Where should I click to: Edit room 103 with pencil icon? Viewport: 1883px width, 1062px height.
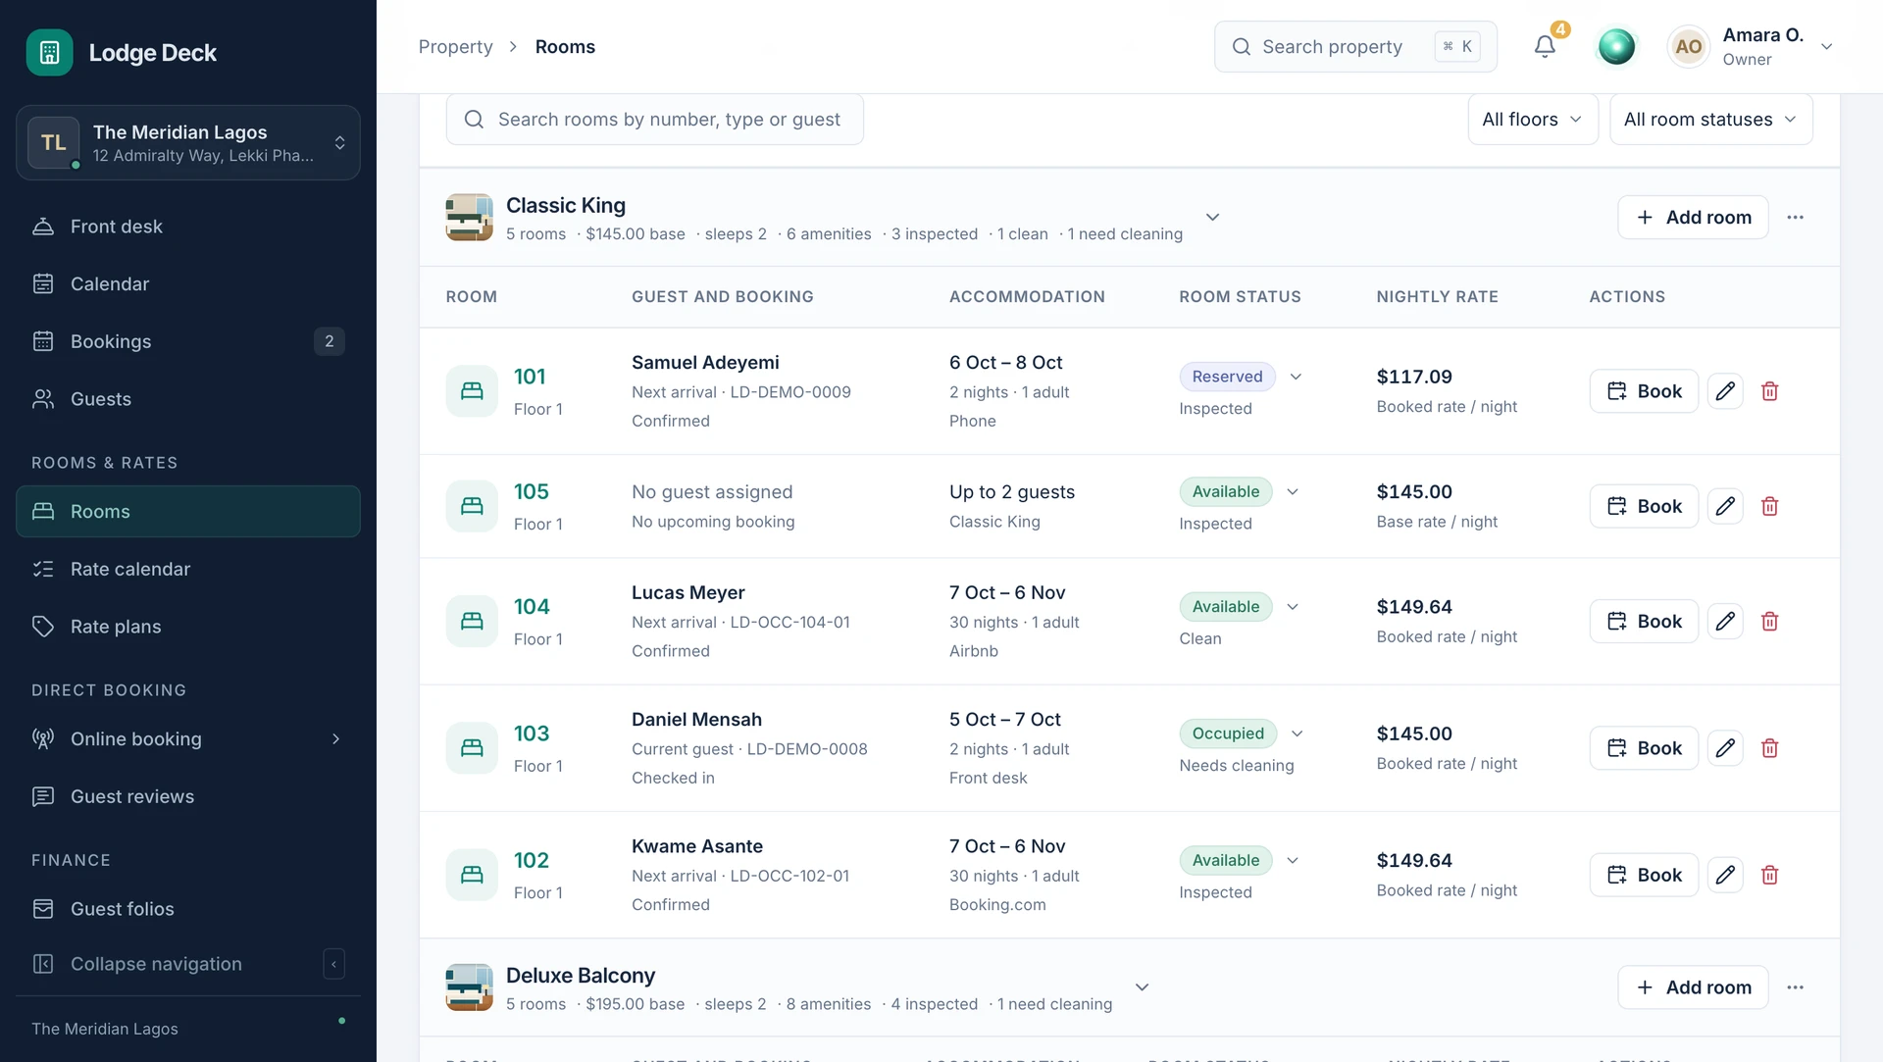pyautogui.click(x=1725, y=748)
